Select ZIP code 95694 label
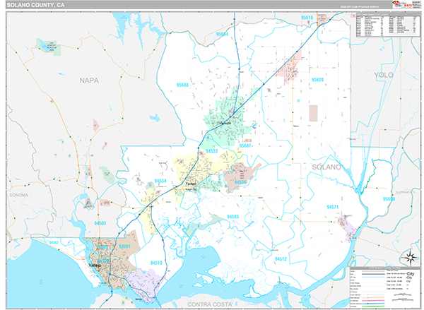 (x=222, y=34)
